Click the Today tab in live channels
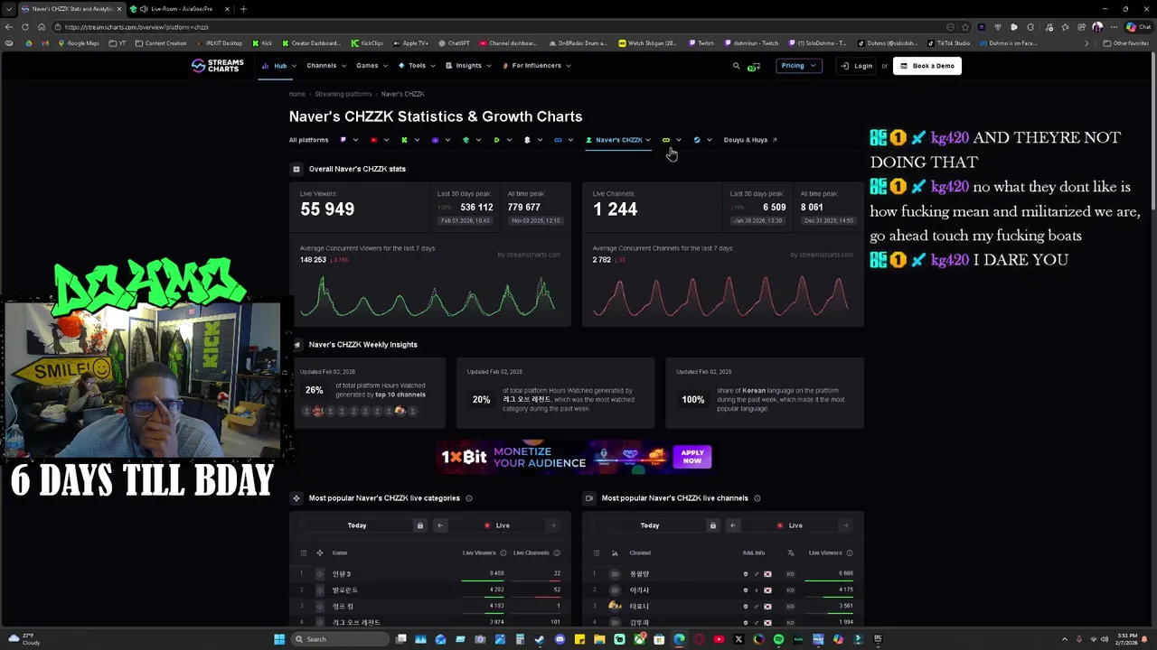The image size is (1157, 650). pyautogui.click(x=650, y=525)
